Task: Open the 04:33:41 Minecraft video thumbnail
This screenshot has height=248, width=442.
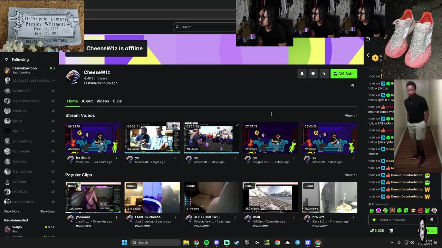Action: 152,138
